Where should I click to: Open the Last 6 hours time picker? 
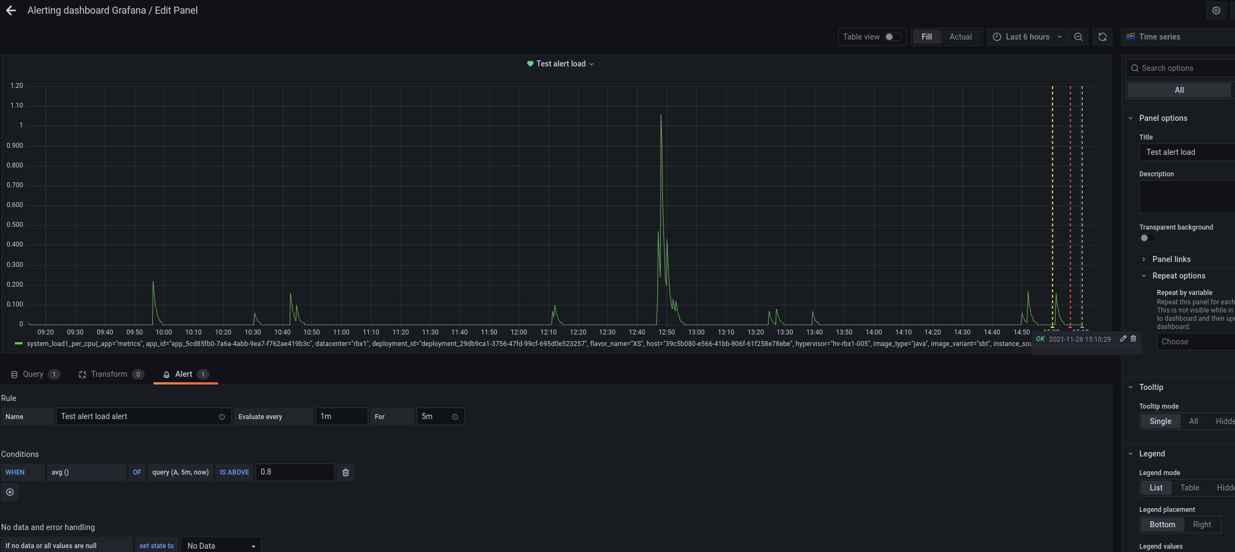pyautogui.click(x=1027, y=37)
